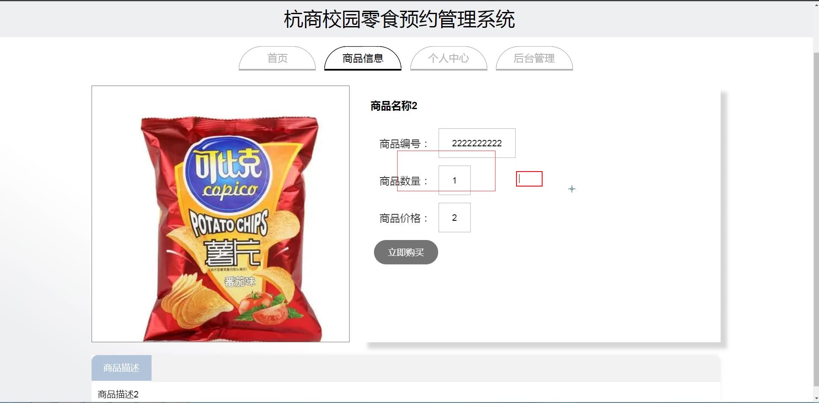Click the 杭商校园零食预约管理系统 page title
819x403 pixels.
(399, 19)
